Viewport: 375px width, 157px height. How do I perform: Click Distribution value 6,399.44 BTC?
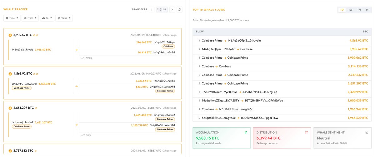(268, 138)
